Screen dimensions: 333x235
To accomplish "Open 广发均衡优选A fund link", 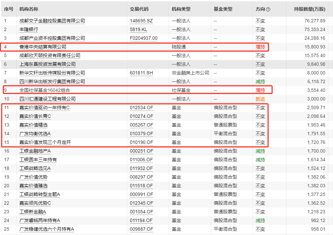I will (35, 134).
